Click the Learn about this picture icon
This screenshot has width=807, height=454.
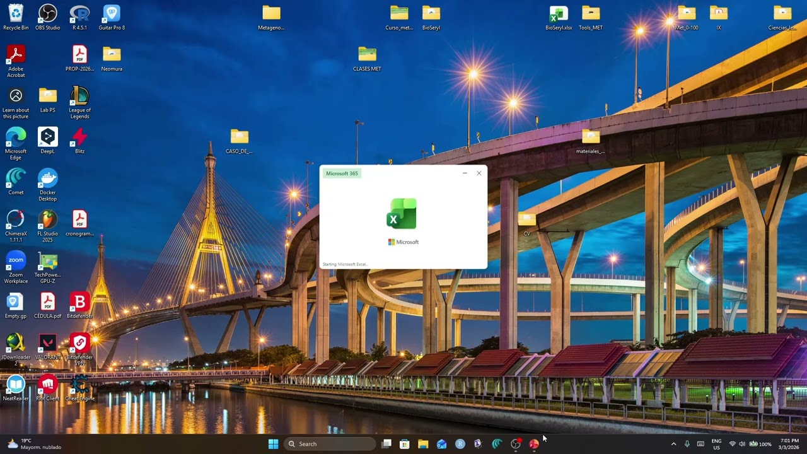[x=16, y=102]
